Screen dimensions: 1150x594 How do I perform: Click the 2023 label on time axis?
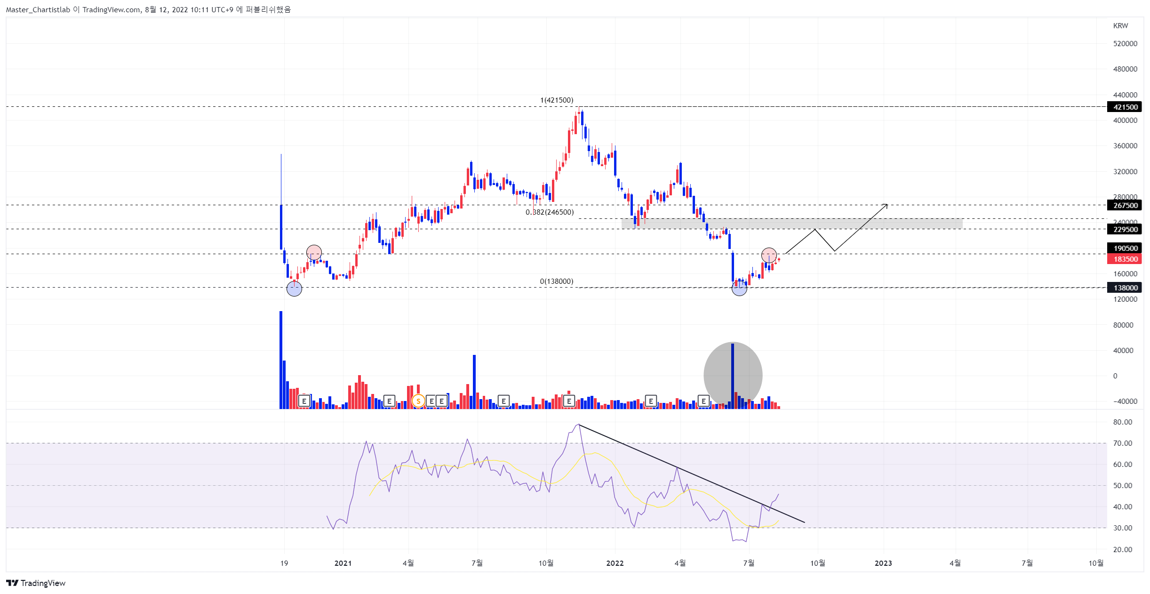click(x=883, y=563)
